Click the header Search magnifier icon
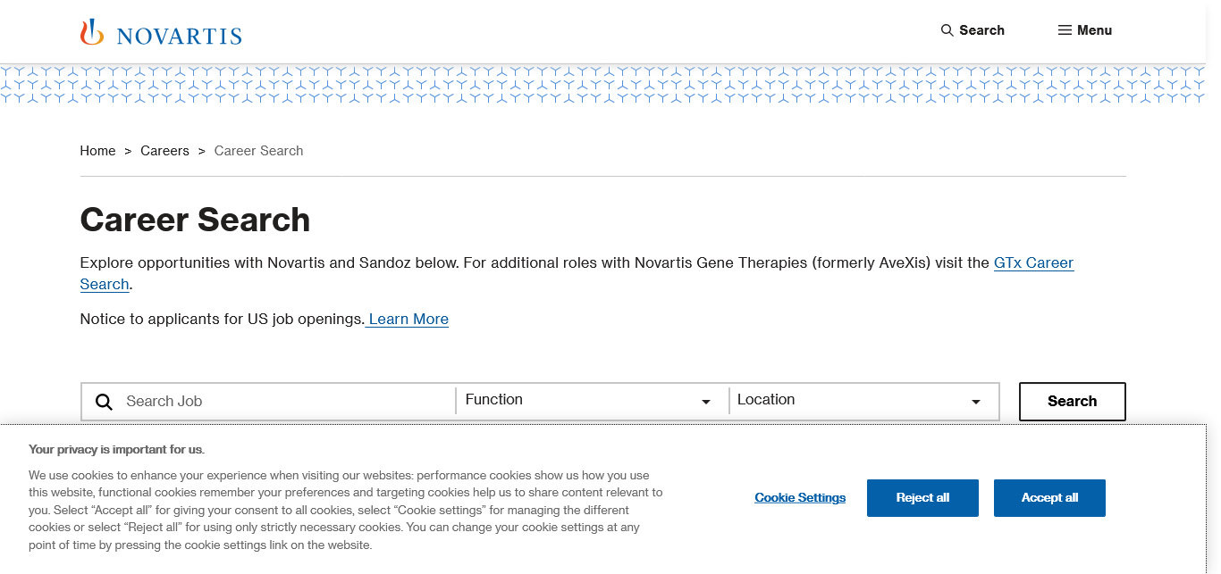 point(947,30)
